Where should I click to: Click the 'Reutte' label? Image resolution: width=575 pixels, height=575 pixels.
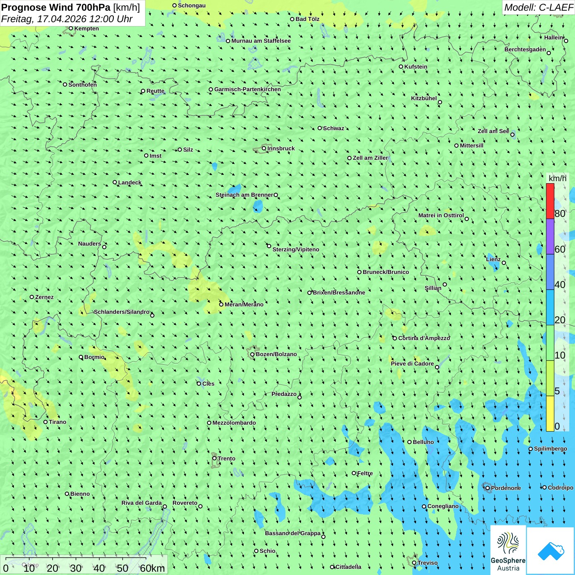click(x=156, y=91)
